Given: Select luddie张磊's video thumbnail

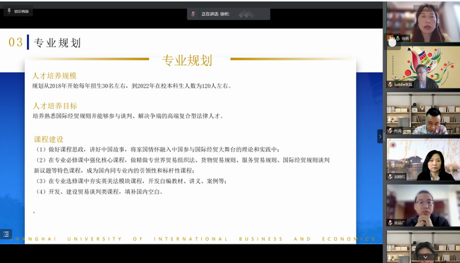Looking at the screenshot, I should (421, 68).
